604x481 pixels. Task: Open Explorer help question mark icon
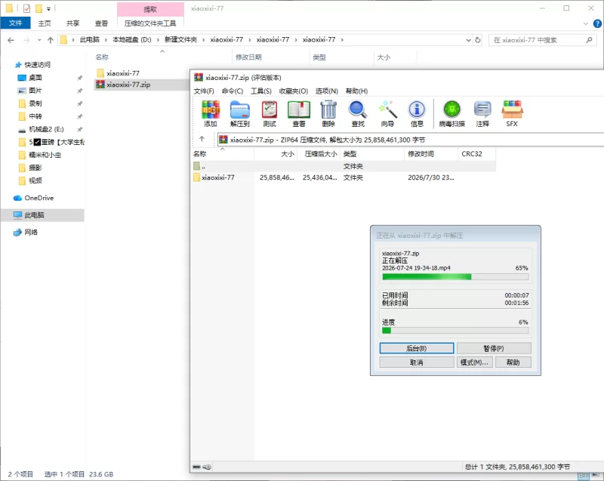[x=597, y=23]
